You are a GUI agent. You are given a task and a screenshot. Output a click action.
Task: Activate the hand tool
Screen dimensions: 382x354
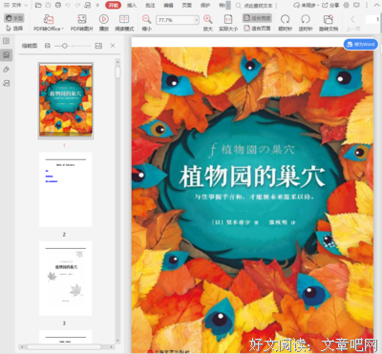(x=14, y=18)
